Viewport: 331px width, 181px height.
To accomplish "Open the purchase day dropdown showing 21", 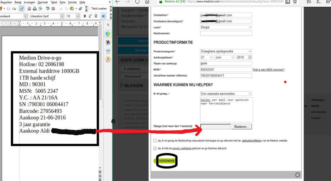I will [x=207, y=57].
